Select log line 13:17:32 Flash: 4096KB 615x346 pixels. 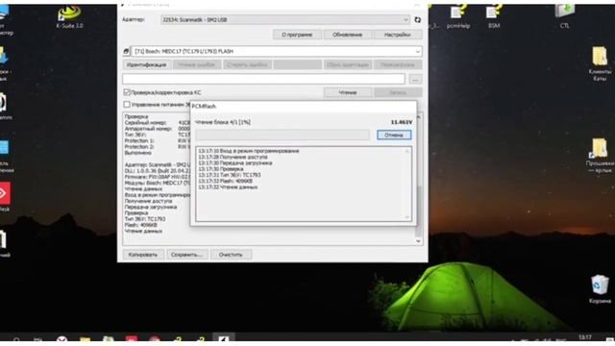coord(226,182)
